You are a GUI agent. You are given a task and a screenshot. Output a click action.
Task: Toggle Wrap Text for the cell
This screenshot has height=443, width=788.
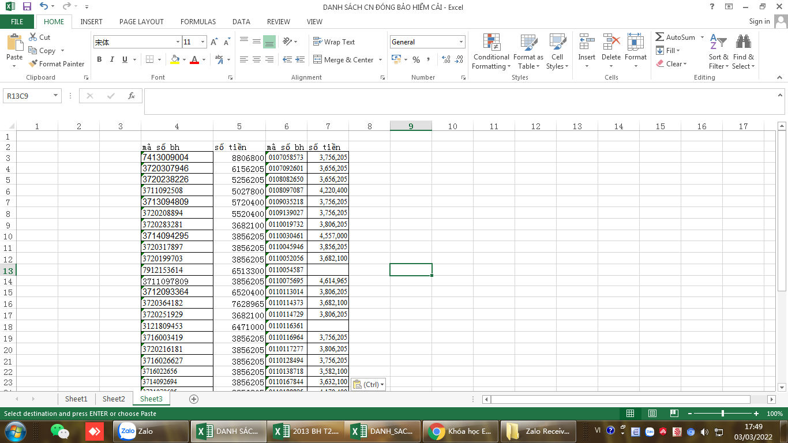coord(334,42)
